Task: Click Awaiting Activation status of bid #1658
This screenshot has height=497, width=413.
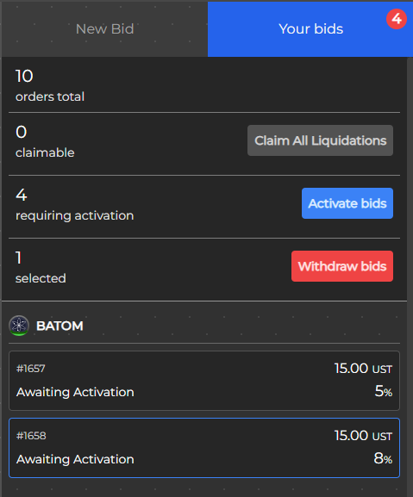Action: click(x=75, y=460)
